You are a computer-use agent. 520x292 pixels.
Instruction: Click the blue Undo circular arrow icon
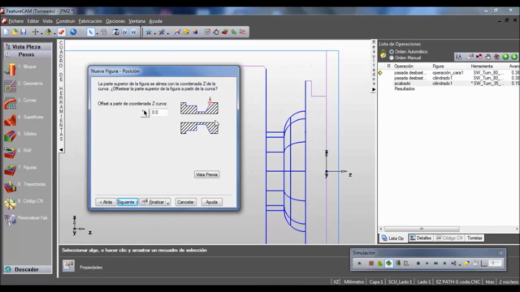pos(73,32)
